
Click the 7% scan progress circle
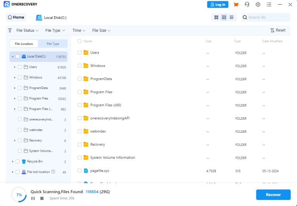[19, 195]
